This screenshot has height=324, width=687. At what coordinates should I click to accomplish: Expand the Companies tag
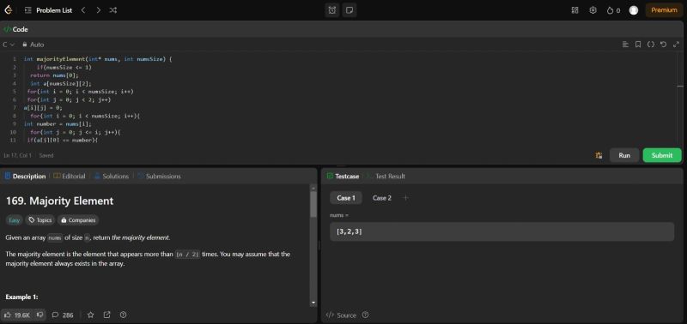tap(78, 220)
